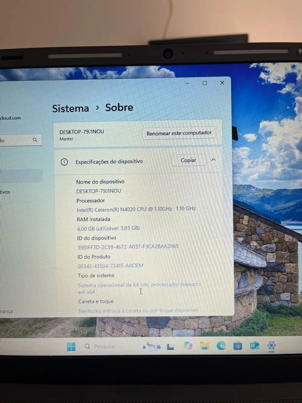Close the Settings window
The width and height of the screenshot is (302, 403).
pos(222,83)
